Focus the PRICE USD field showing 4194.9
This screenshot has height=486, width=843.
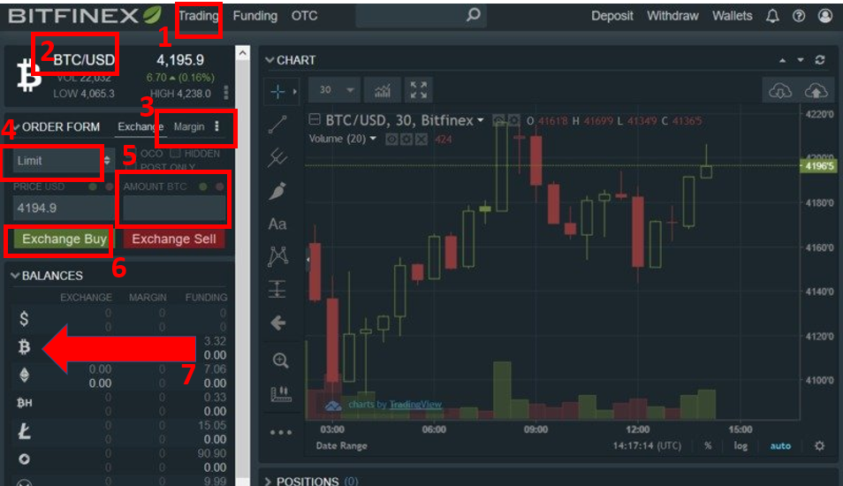click(x=63, y=208)
